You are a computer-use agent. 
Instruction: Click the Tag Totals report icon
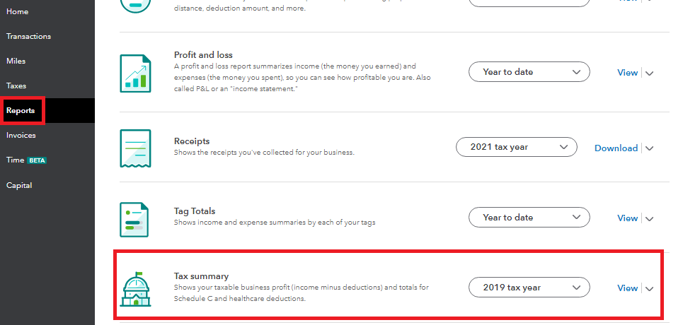click(x=134, y=219)
